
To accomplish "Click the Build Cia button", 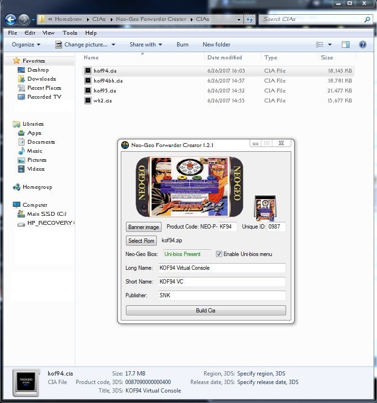I will (206, 310).
